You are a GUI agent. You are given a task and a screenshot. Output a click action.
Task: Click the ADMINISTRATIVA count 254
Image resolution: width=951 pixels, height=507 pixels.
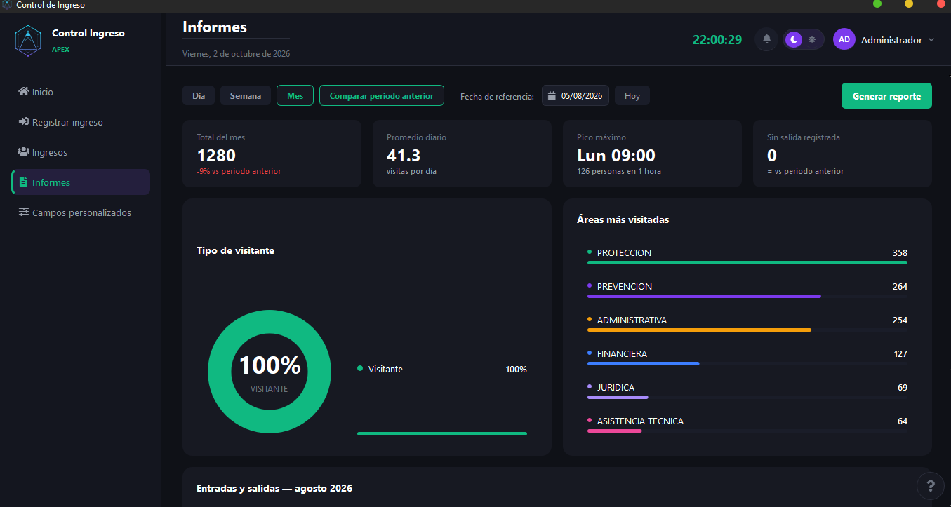[900, 320]
